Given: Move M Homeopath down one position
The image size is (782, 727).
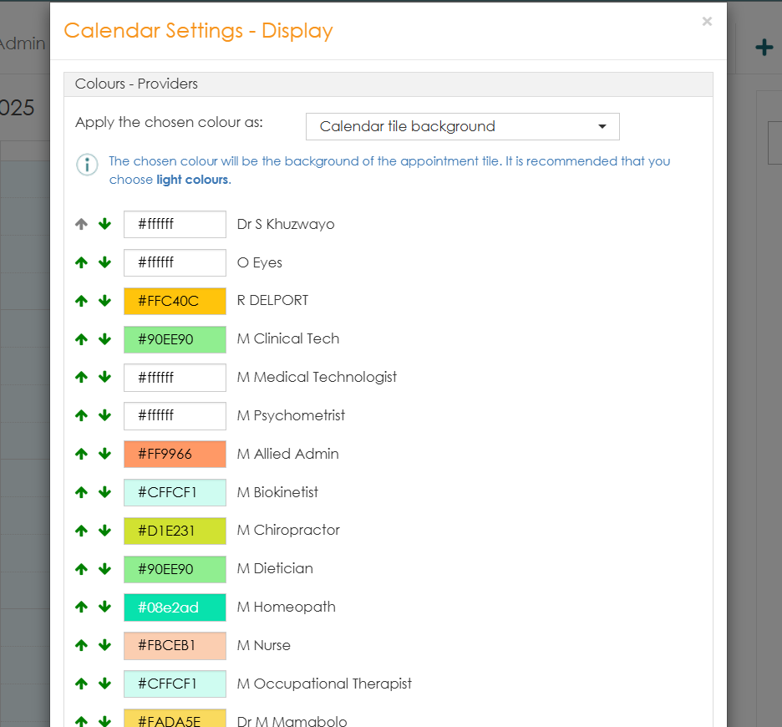Looking at the screenshot, I should 104,607.
